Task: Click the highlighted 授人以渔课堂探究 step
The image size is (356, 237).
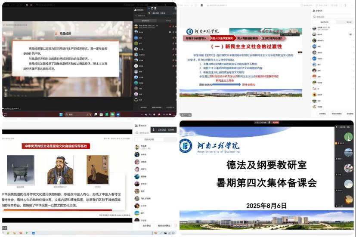Action: pos(223,38)
